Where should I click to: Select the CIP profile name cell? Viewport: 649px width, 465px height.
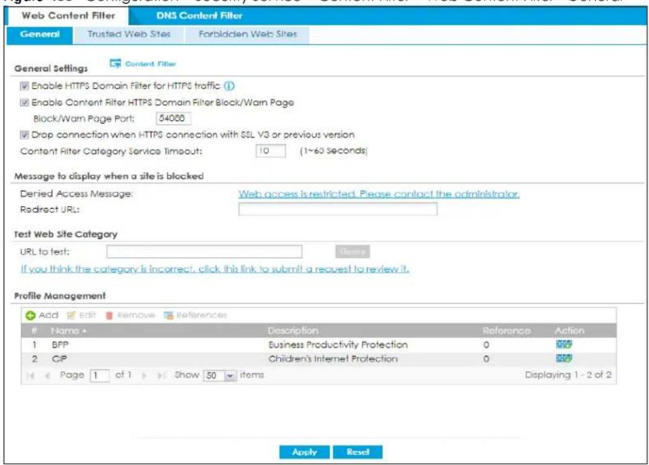click(x=59, y=359)
